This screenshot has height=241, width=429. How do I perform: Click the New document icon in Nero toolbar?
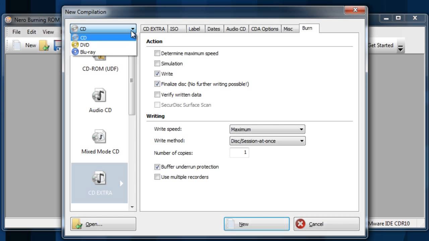[16, 45]
